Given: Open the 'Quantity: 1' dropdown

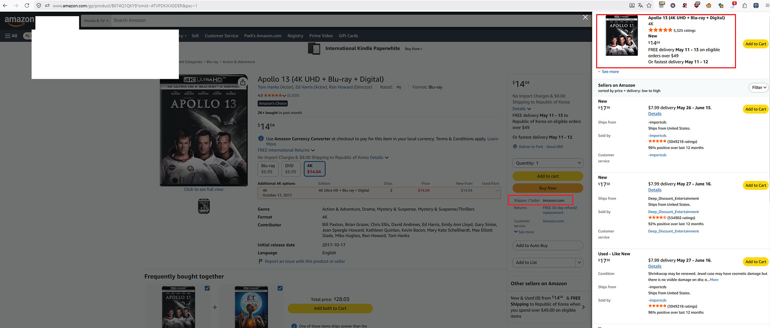Looking at the screenshot, I should [x=548, y=163].
